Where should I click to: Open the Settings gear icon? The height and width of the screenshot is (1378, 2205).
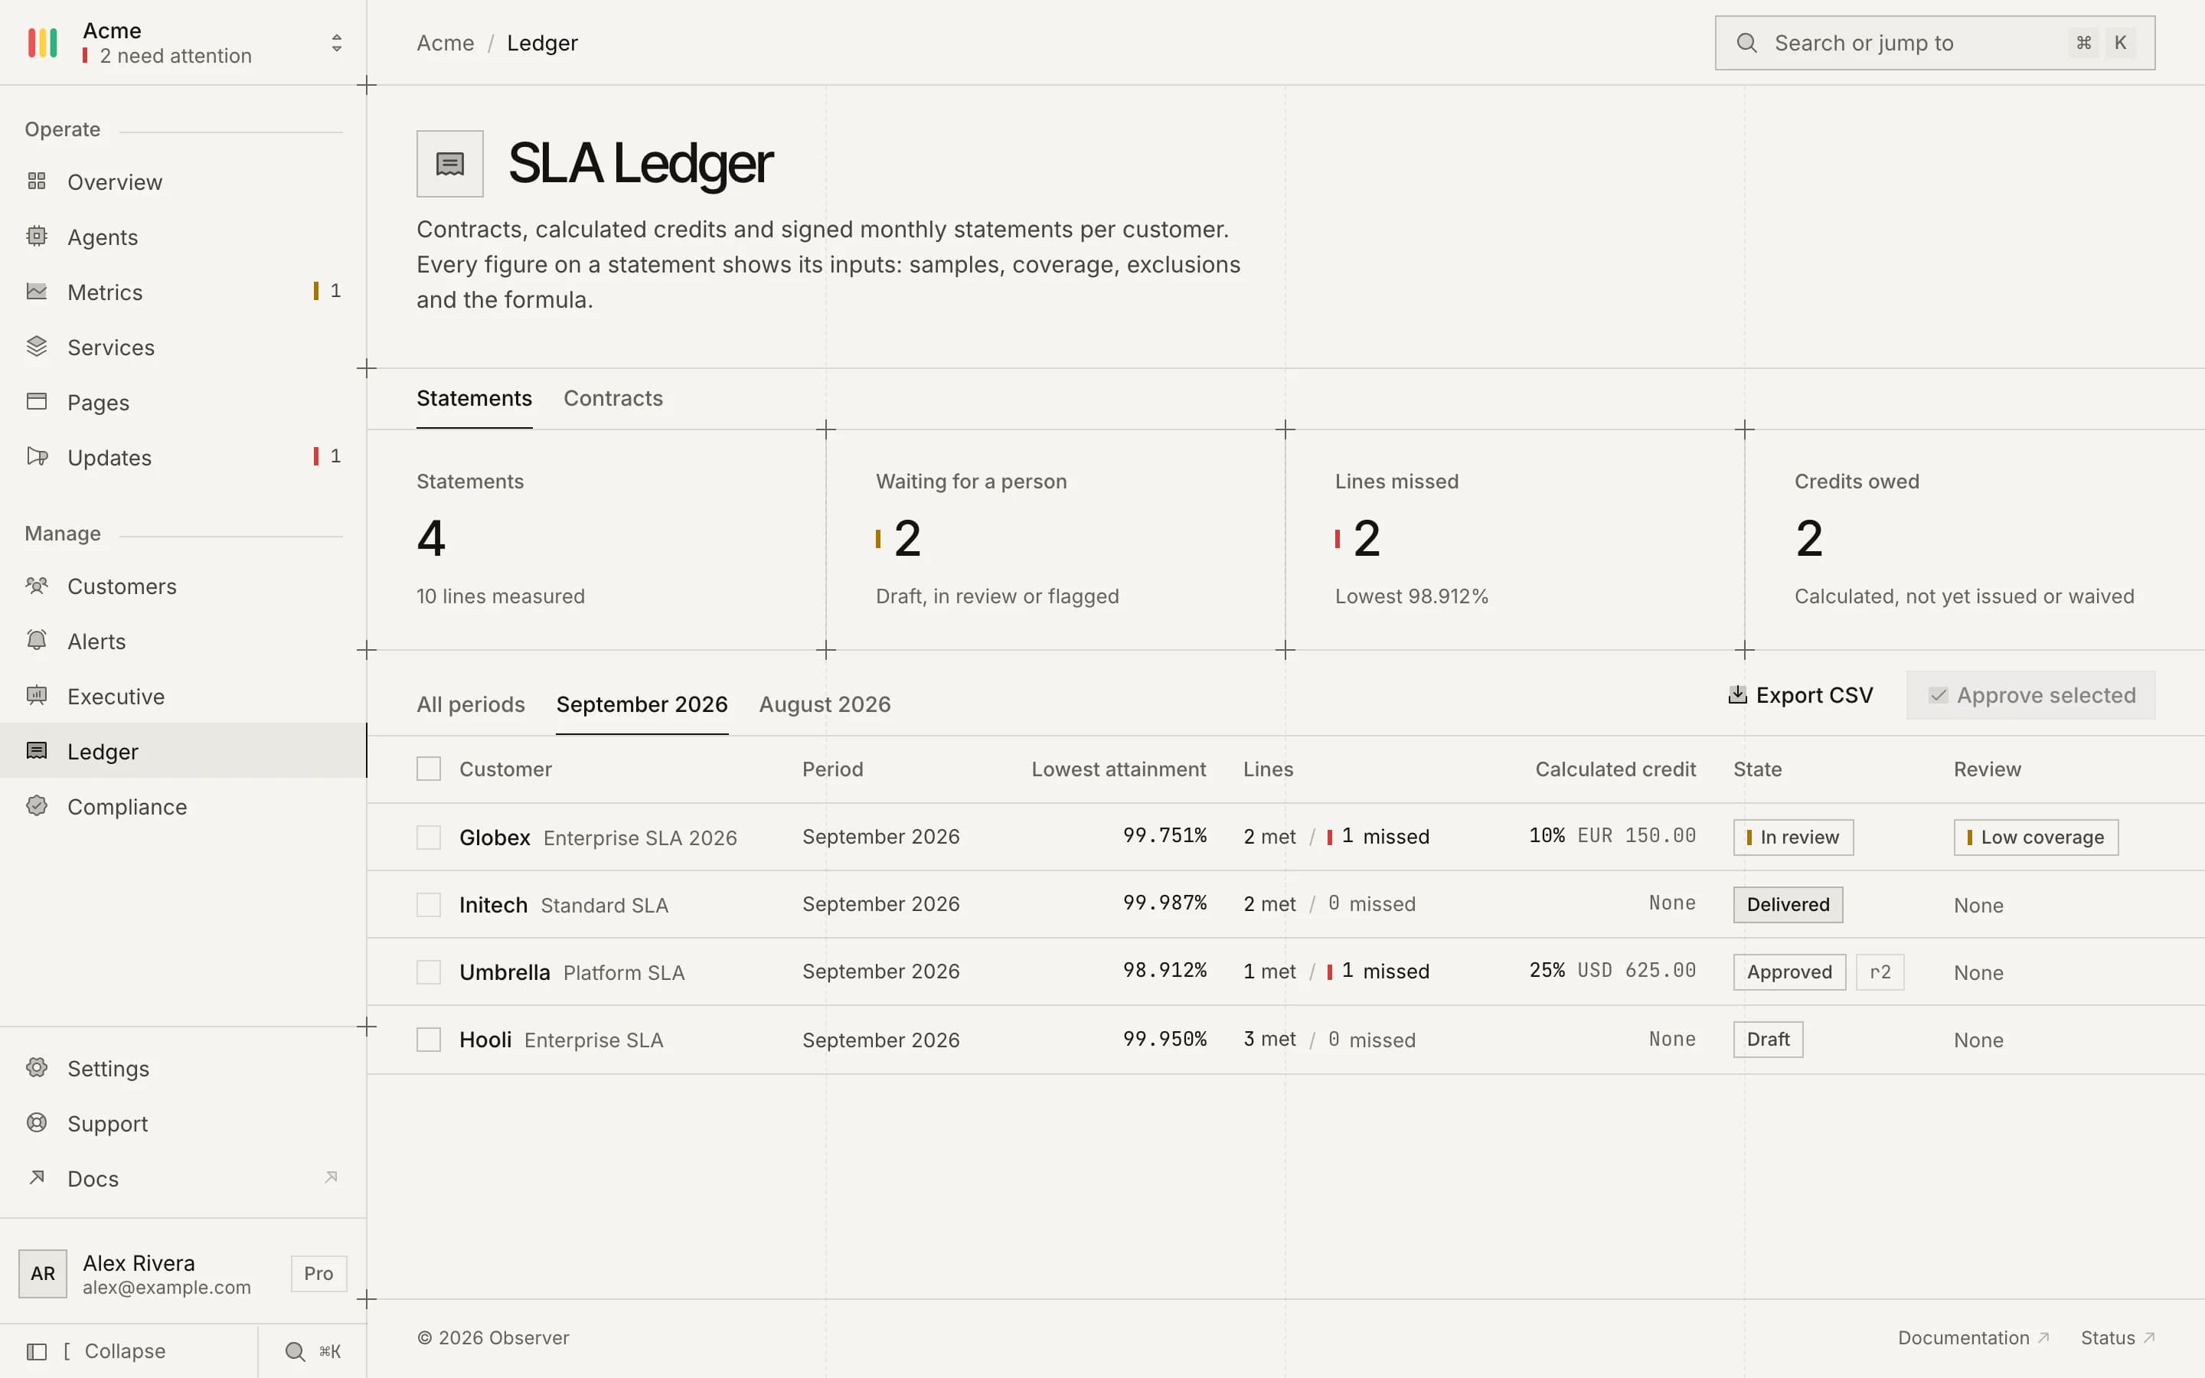coord(37,1067)
